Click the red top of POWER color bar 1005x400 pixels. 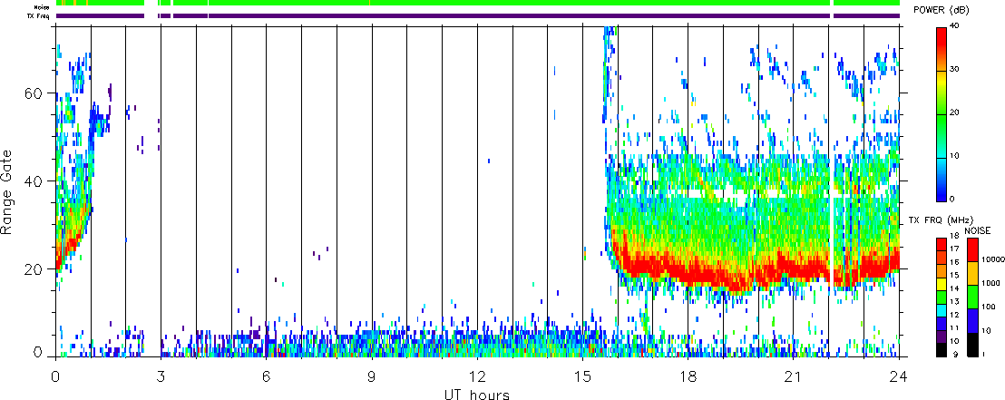pyautogui.click(x=941, y=38)
